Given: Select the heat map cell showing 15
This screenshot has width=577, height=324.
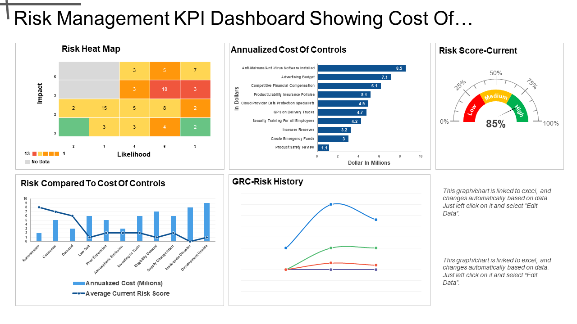Looking at the screenshot, I should pos(104,108).
